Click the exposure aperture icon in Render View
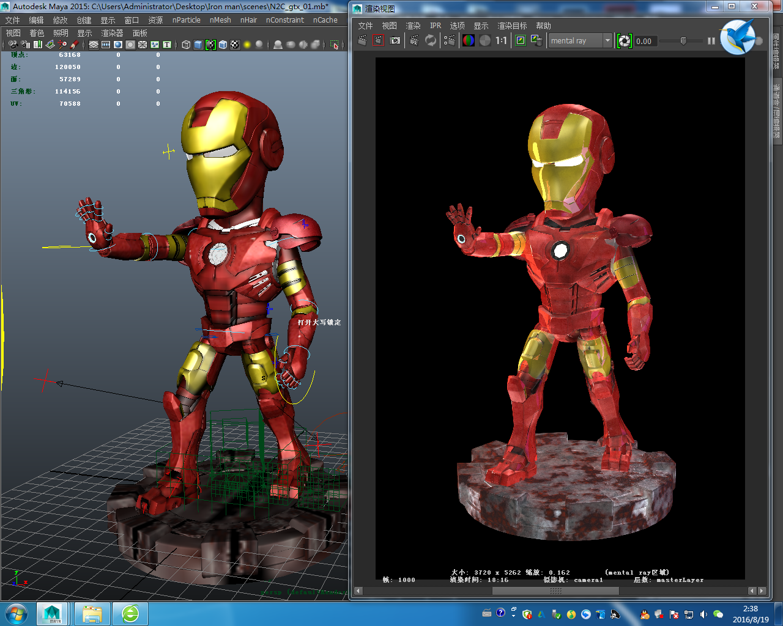This screenshot has width=783, height=626. 625,40
